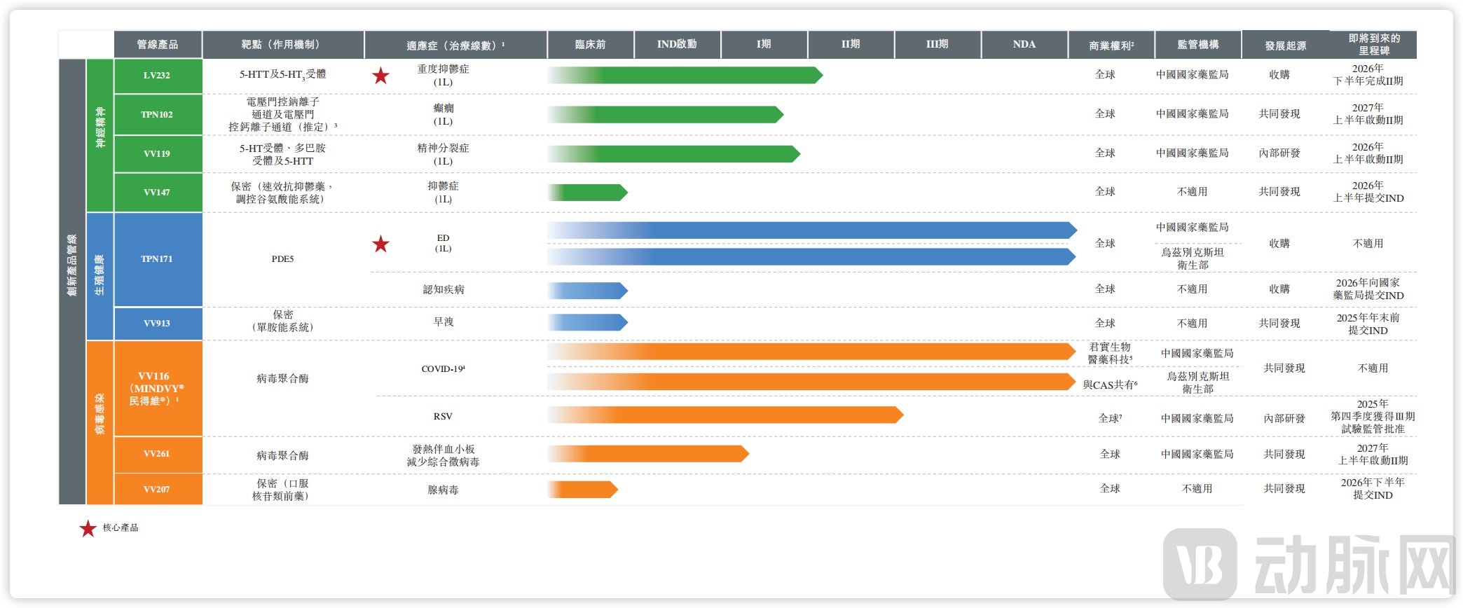
Task: Click the red star beside 重度抑鬱症
Action: [x=380, y=76]
